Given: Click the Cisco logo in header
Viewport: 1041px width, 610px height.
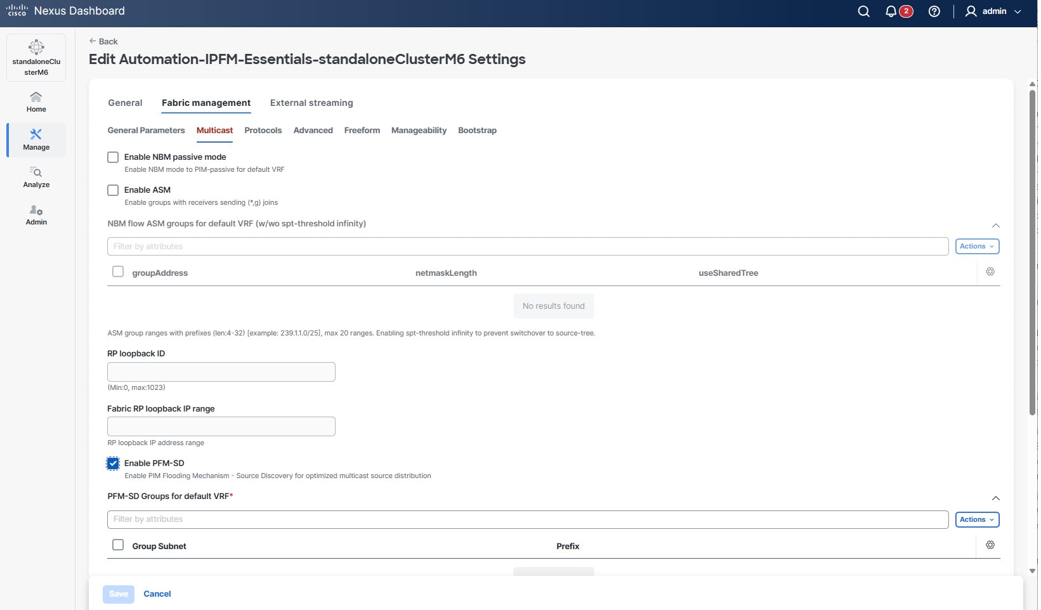Looking at the screenshot, I should 17,10.
